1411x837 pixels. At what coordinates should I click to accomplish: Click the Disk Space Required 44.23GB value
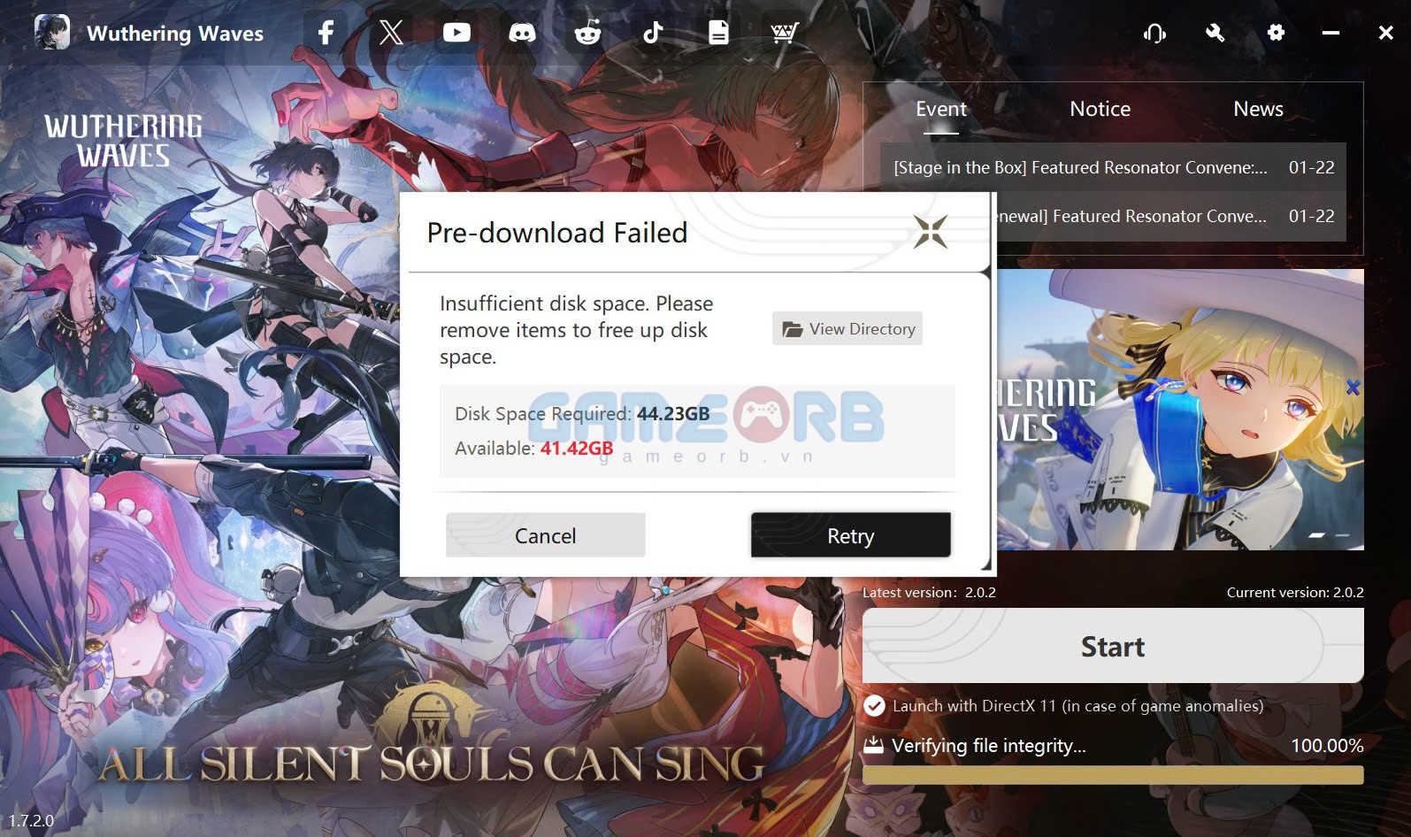click(x=673, y=413)
